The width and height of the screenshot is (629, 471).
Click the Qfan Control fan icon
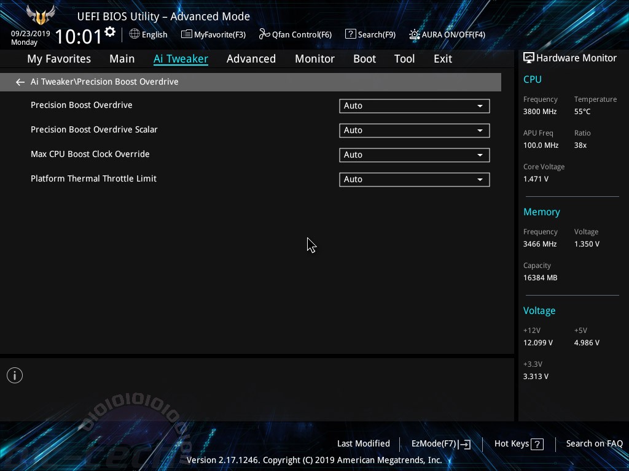264,34
